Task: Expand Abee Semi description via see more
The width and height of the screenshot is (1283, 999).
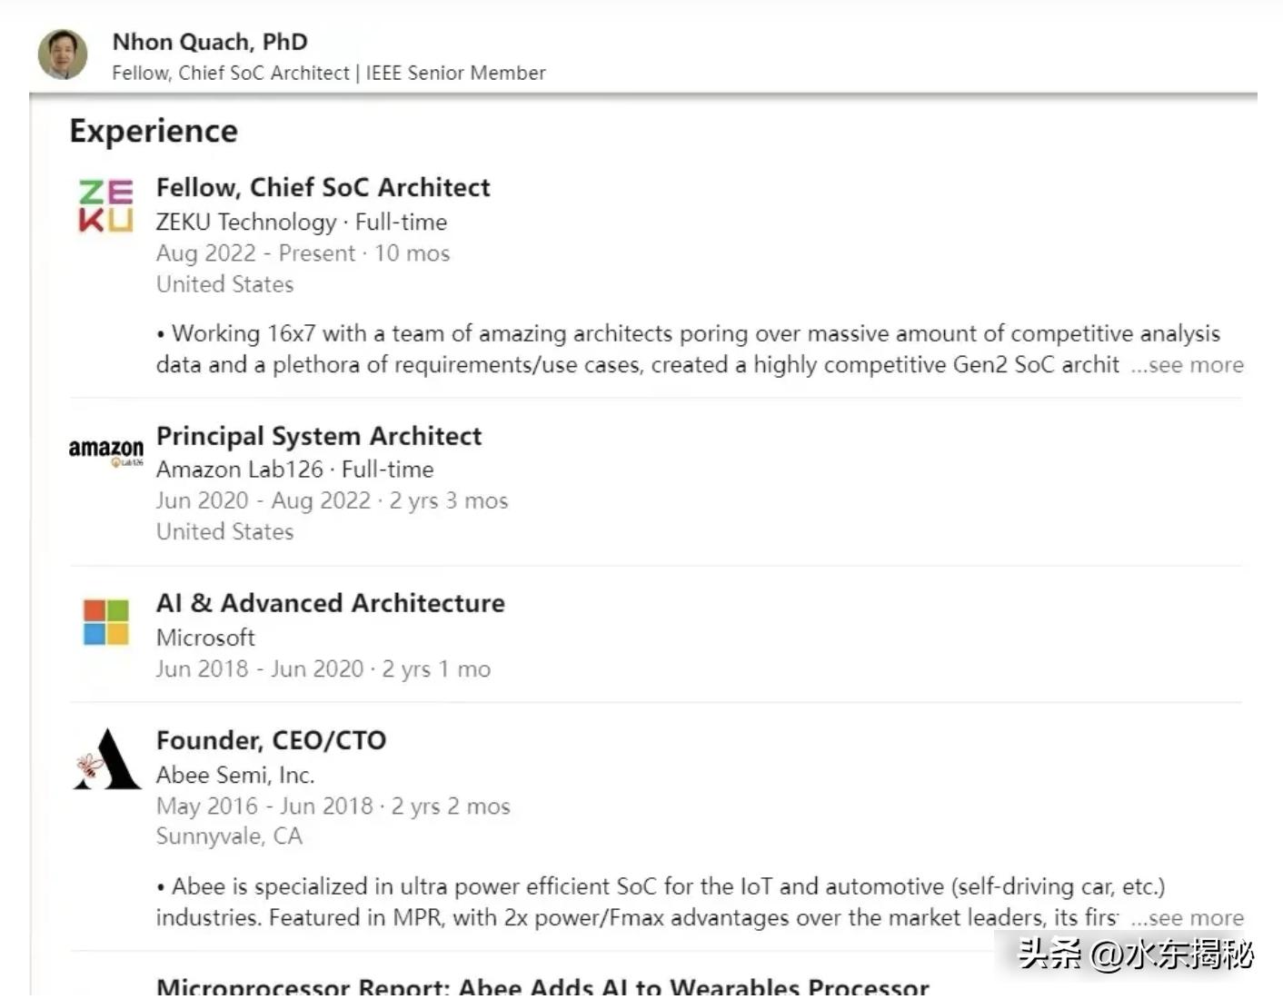Action: click(x=1187, y=918)
